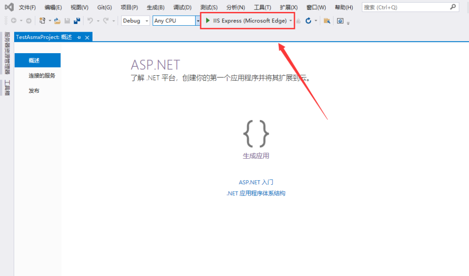Click the find in files folder icon
Screen dimensions: 469x276
coord(327,21)
